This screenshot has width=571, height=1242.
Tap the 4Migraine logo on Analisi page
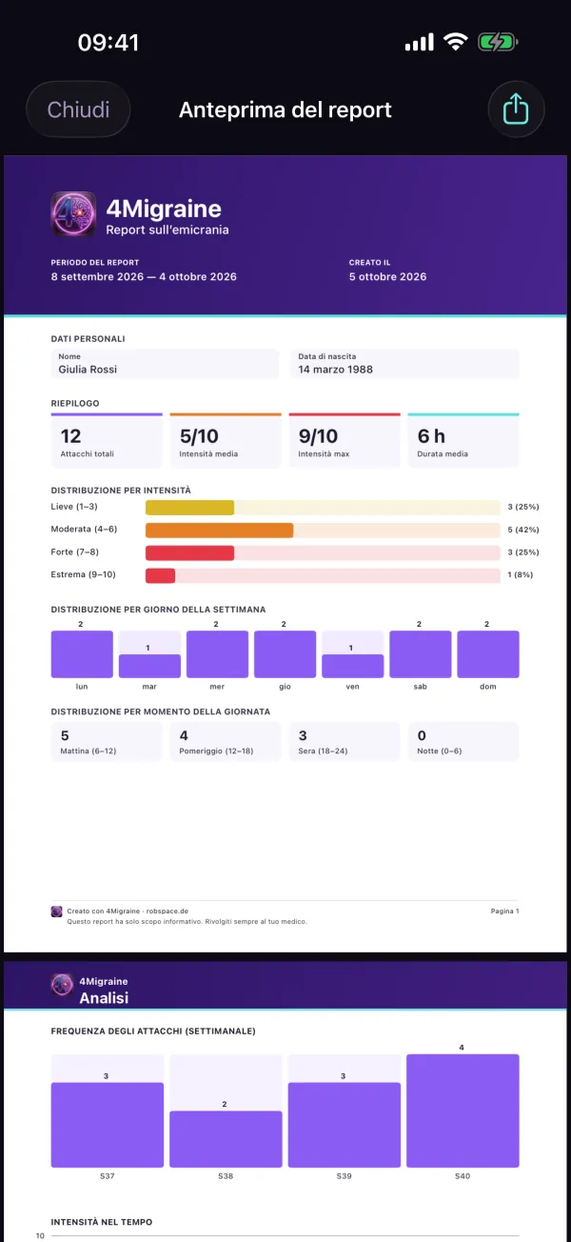[x=62, y=985]
